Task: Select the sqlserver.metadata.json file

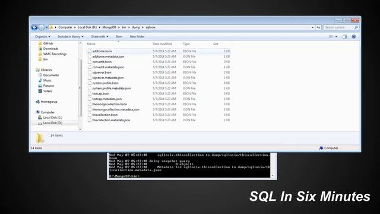Action: [108, 78]
